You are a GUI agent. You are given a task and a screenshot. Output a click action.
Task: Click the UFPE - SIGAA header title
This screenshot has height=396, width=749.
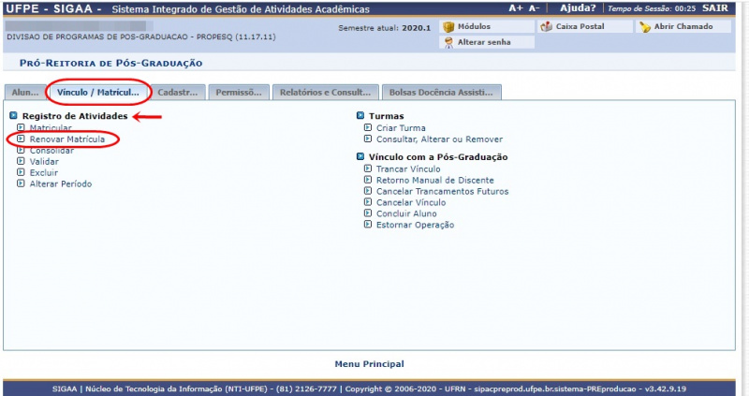53,8
